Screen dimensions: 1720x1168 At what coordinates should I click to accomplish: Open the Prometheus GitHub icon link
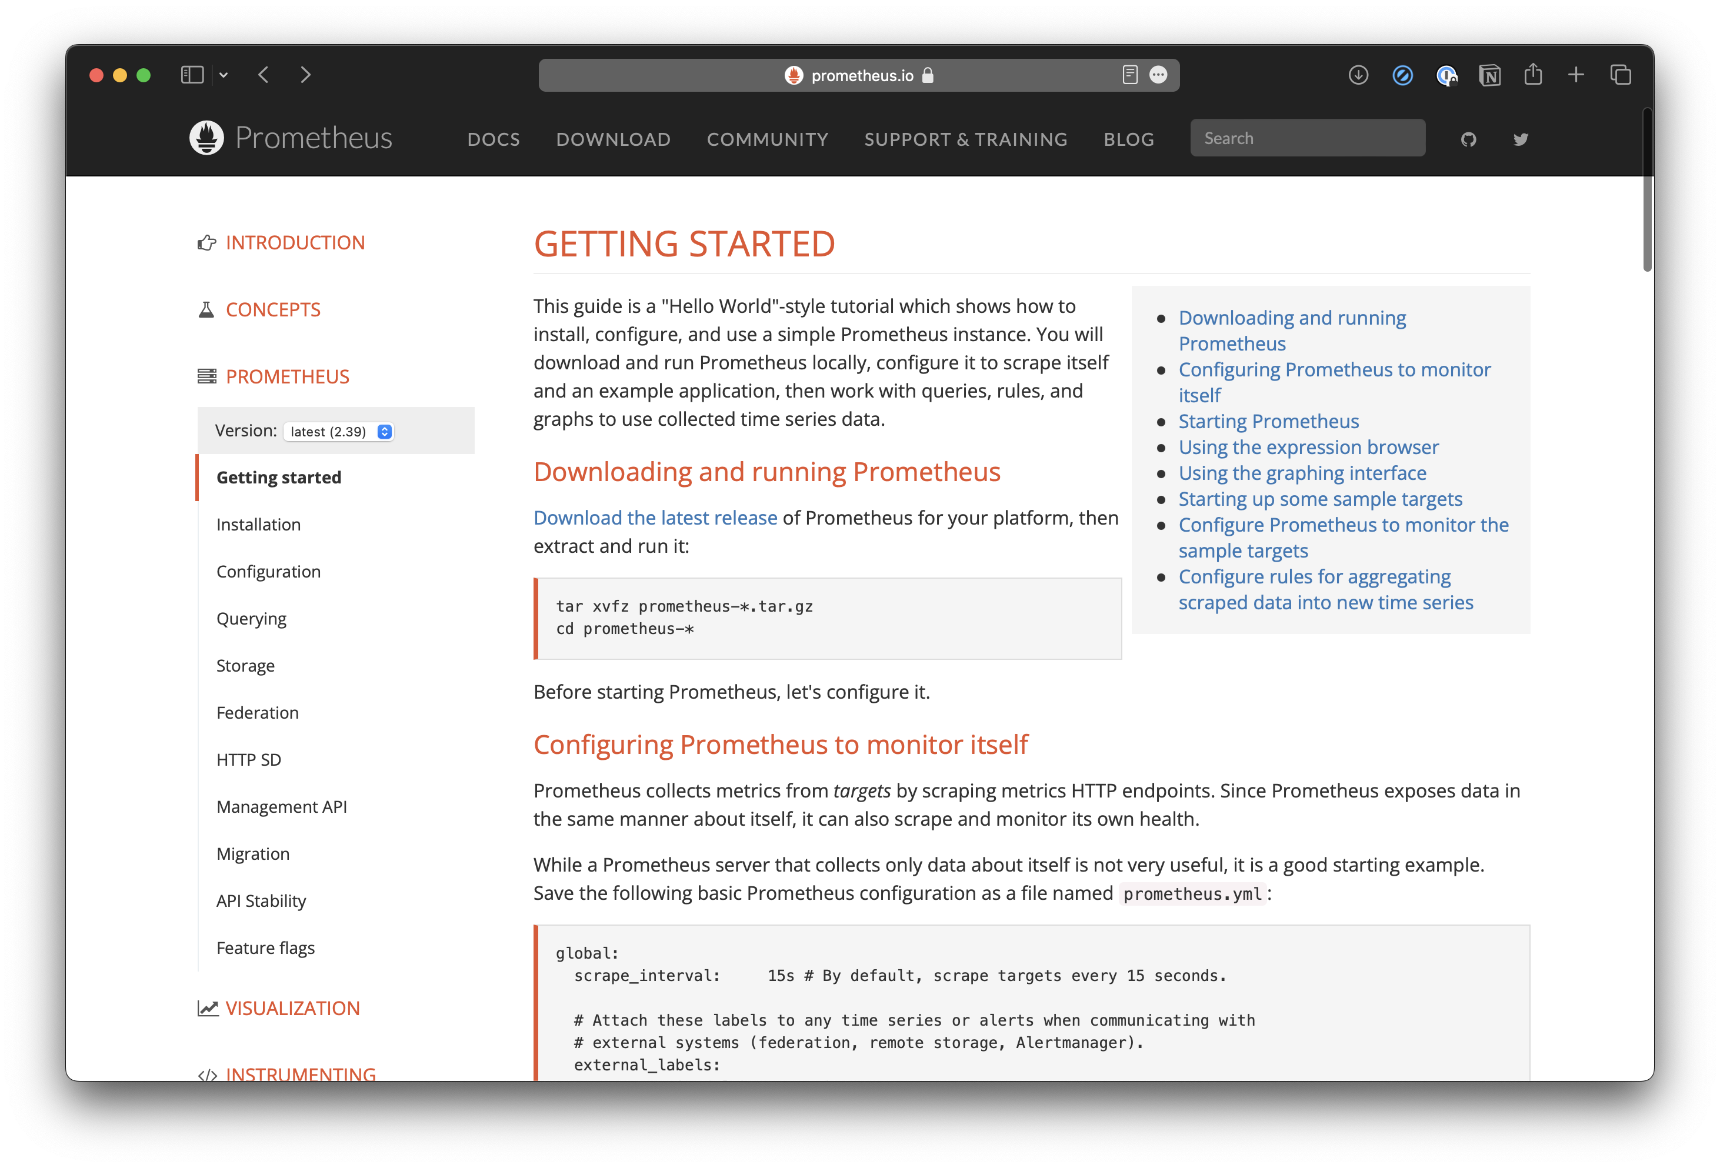1468,139
